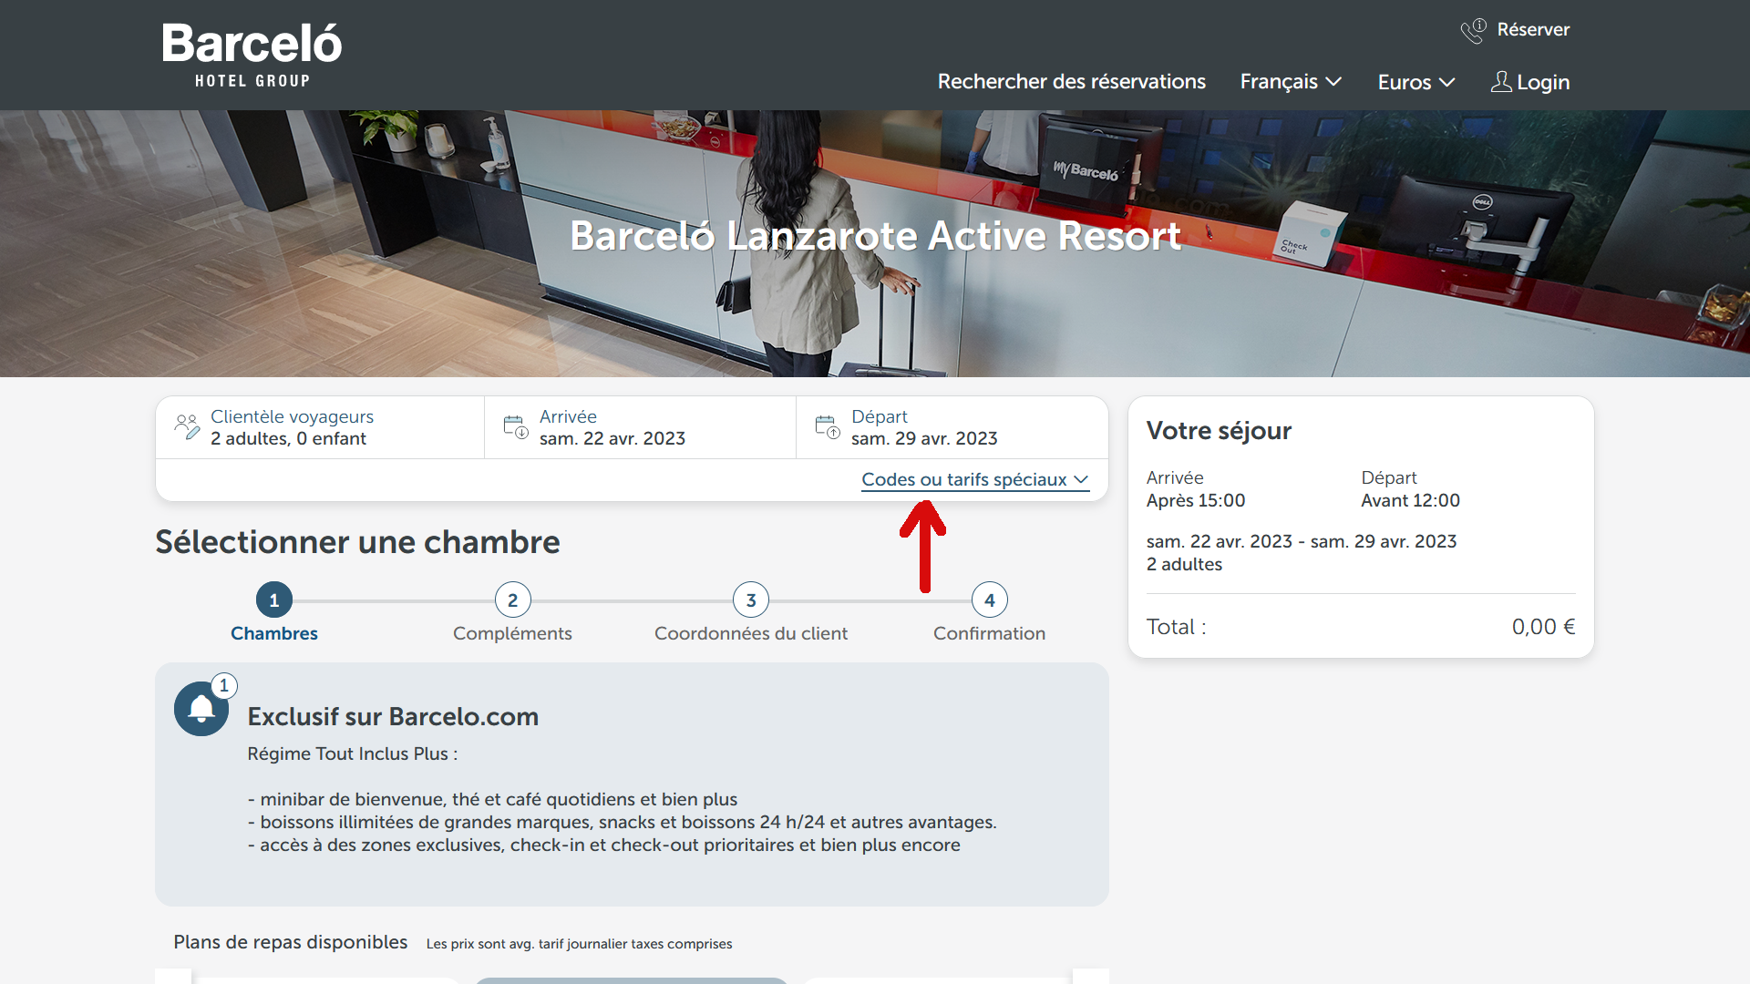Edit Clientèle voyageurs 2 adultes field
Viewport: 1750px width, 984px height.
click(x=320, y=427)
